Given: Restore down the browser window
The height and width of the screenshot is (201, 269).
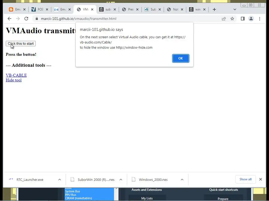Looking at the screenshot, I should tap(251, 5).
